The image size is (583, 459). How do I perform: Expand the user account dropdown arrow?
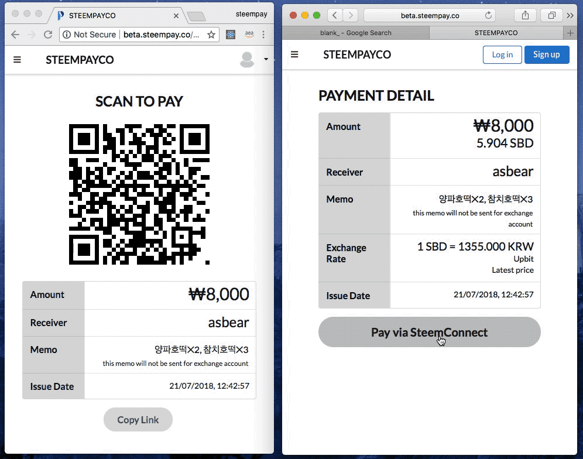pos(266,59)
